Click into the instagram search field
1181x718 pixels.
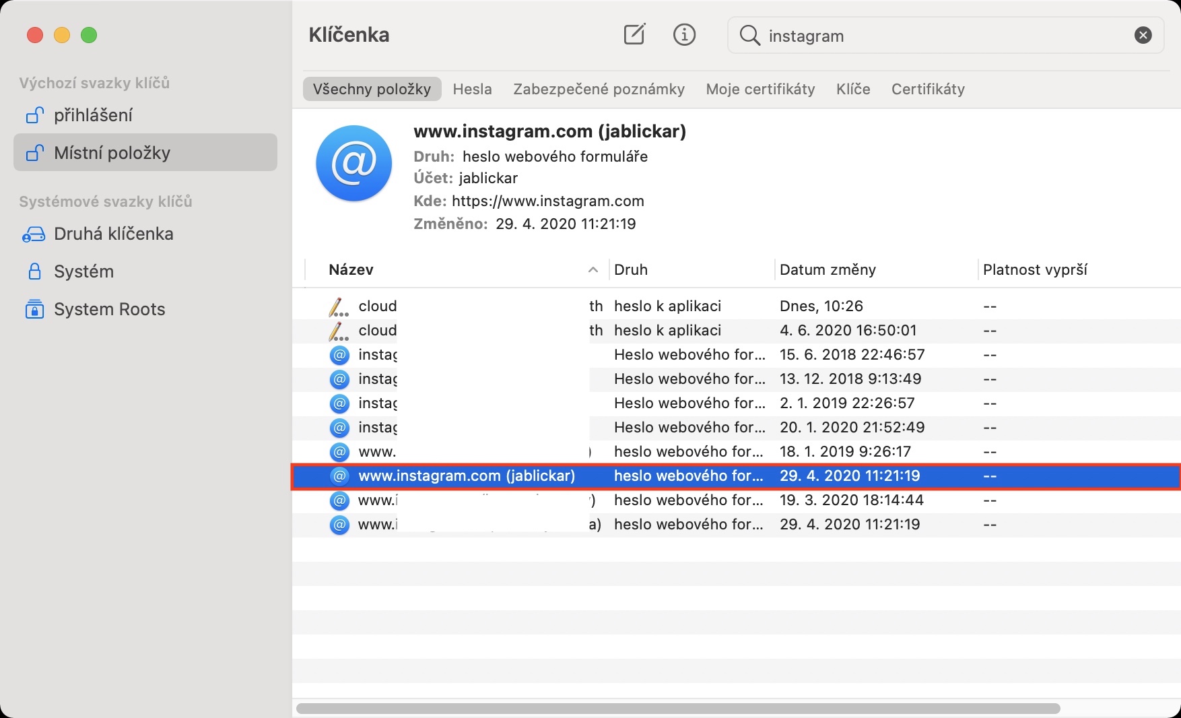coord(943,36)
